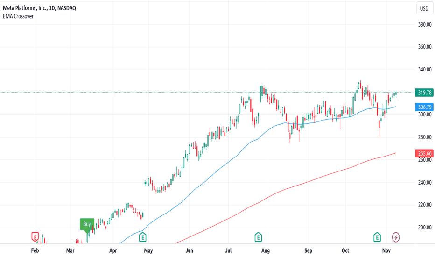This screenshot has width=435, height=257.
Task: Click the Jun label on time axis
Action: coord(189,250)
